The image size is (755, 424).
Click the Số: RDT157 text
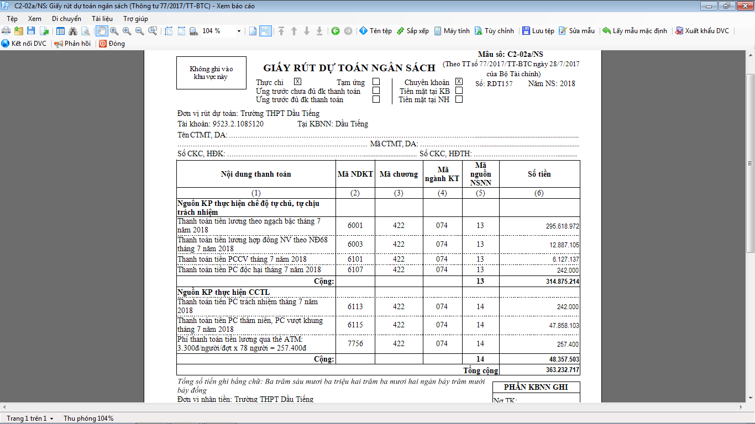coord(494,84)
